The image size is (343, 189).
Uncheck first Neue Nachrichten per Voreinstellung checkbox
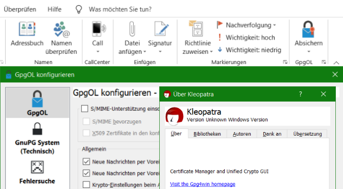(x=86, y=162)
